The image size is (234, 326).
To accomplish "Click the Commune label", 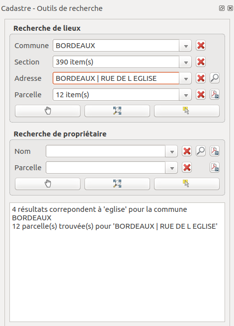I will point(31,46).
